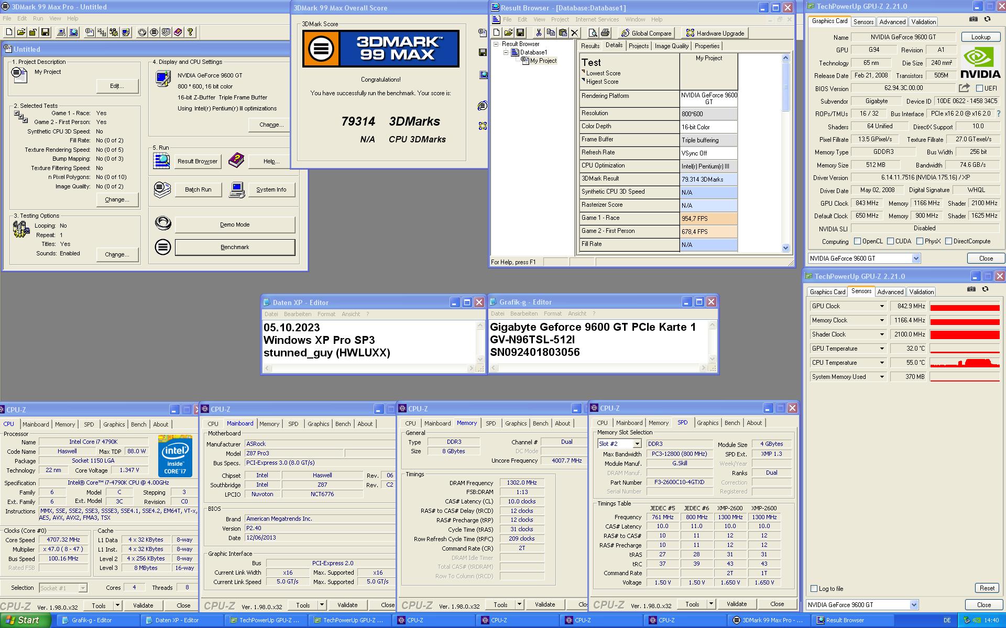
Task: Click Benchmark striped-circle icon in 3DMark toolbar
Action: [x=154, y=32]
